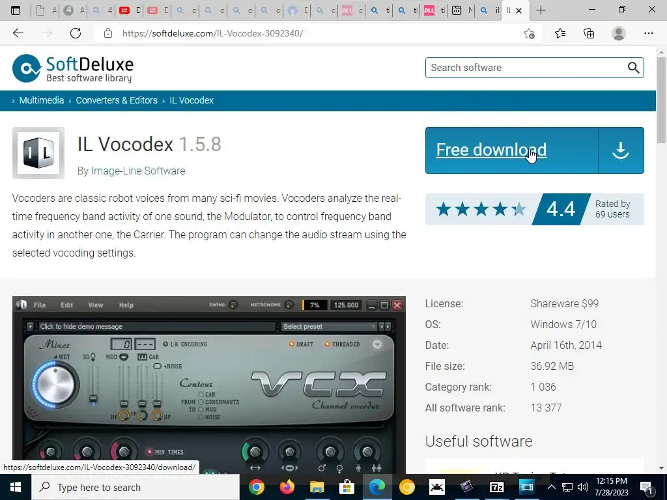Open Microsoft Store from the taskbar
The width and height of the screenshot is (667, 500).
[x=347, y=487]
